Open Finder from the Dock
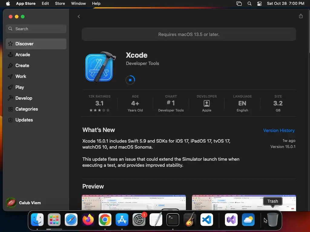 click(x=37, y=220)
